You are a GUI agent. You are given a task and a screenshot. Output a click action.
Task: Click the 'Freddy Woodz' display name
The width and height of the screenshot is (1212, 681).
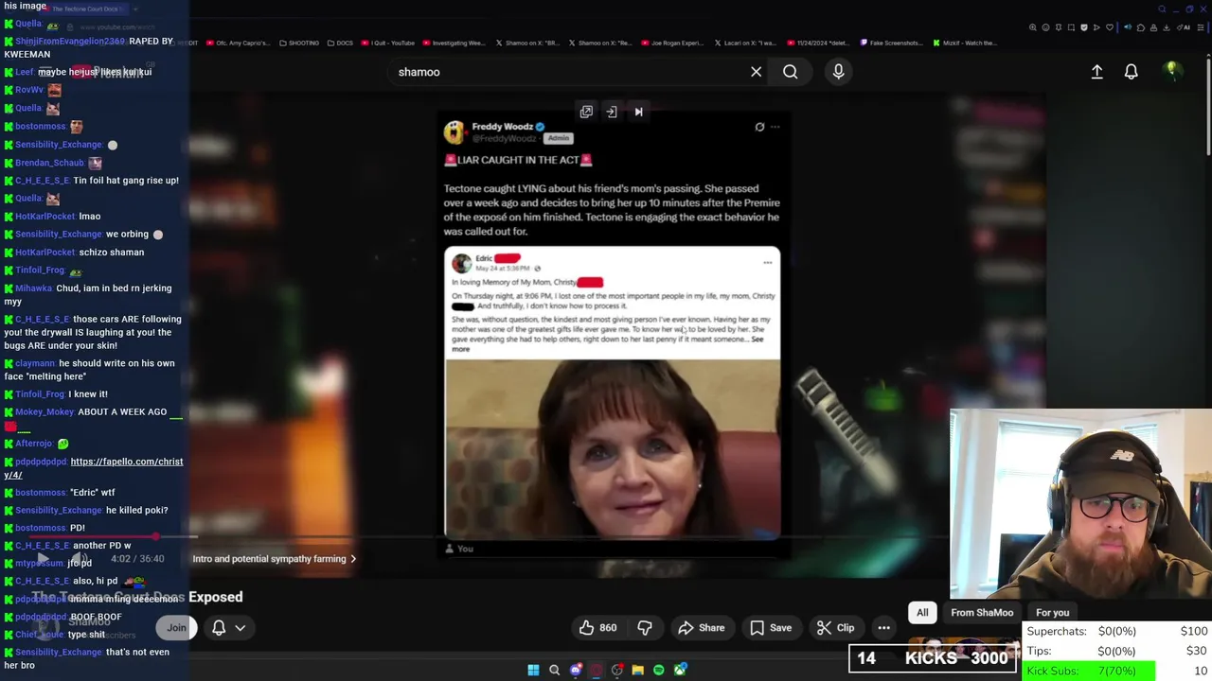pos(502,127)
